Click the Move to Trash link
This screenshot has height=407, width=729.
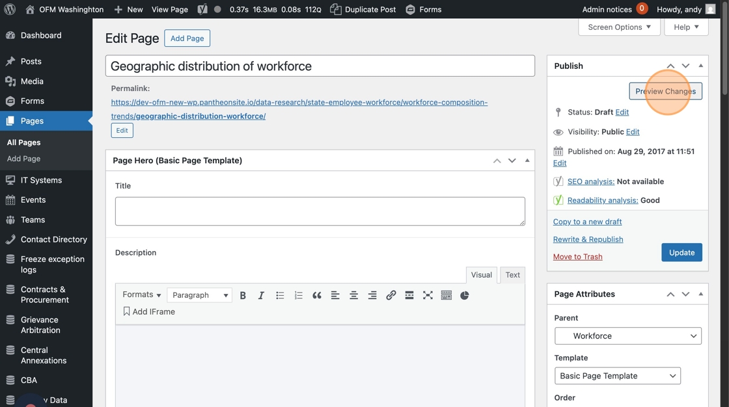[x=577, y=257]
